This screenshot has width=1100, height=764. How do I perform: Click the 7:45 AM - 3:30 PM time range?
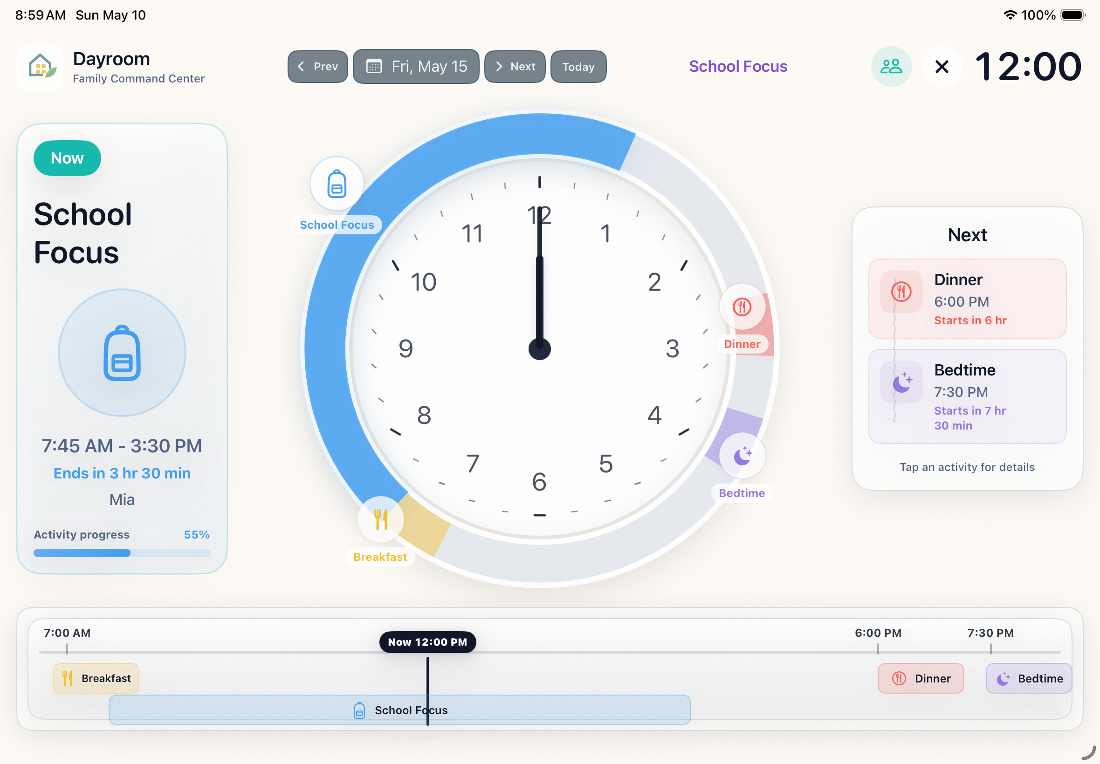click(x=122, y=446)
